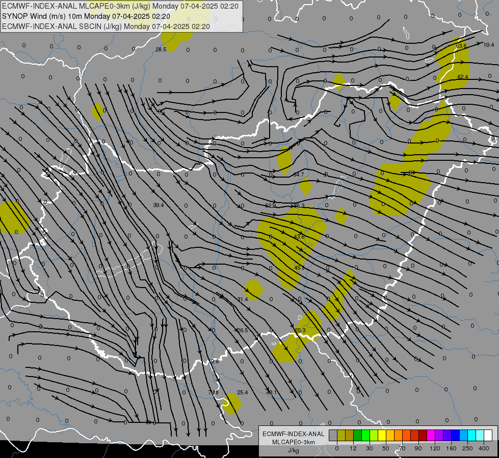499x458 pixels.
Task: Click the gray swatch below 0 in legend
Action: pos(333,436)
